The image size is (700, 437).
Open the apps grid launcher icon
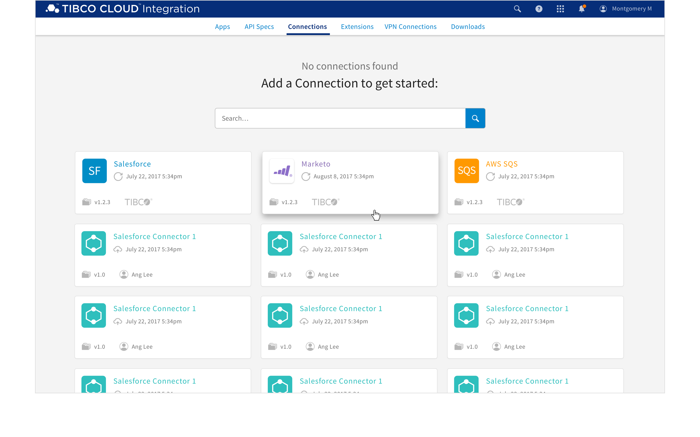click(x=560, y=9)
